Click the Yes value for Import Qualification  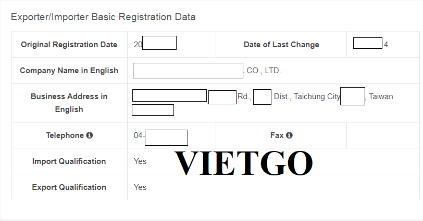pyautogui.click(x=140, y=161)
